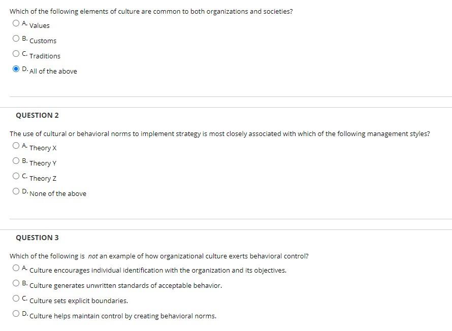The width and height of the screenshot is (452, 331).
Task: Select option B about unwritten standards in Question 3
Action: pos(16,283)
